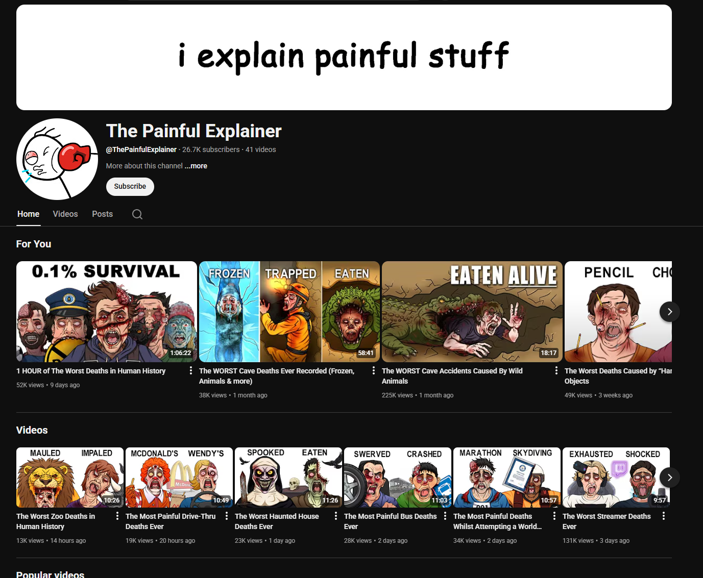Expand channel description with ...more

(x=196, y=166)
